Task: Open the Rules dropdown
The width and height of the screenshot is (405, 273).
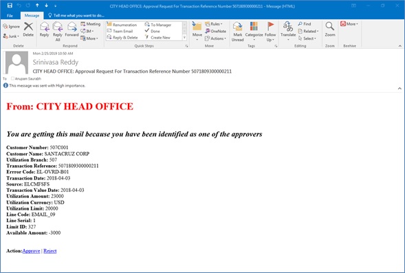Action: pos(214,24)
